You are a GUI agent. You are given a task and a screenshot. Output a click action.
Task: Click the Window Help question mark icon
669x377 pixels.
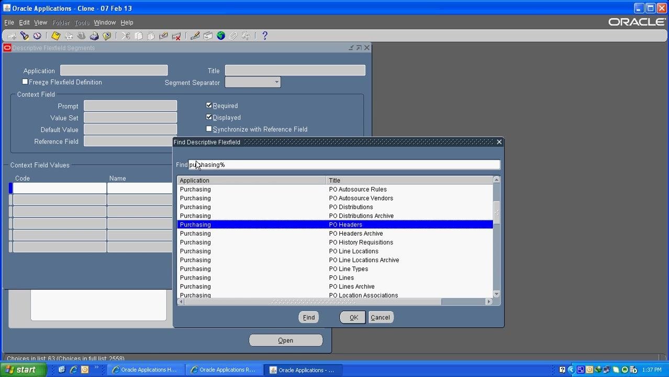tap(265, 36)
